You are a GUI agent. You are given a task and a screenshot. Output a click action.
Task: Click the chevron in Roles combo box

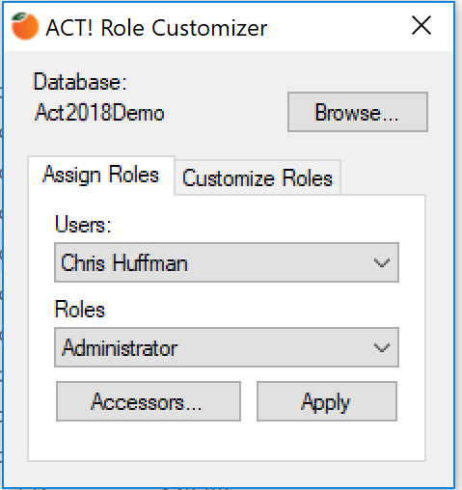[382, 347]
